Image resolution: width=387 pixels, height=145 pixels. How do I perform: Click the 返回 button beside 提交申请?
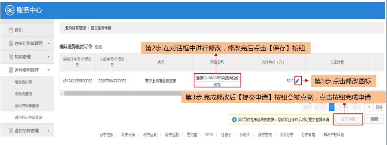(x=374, y=119)
